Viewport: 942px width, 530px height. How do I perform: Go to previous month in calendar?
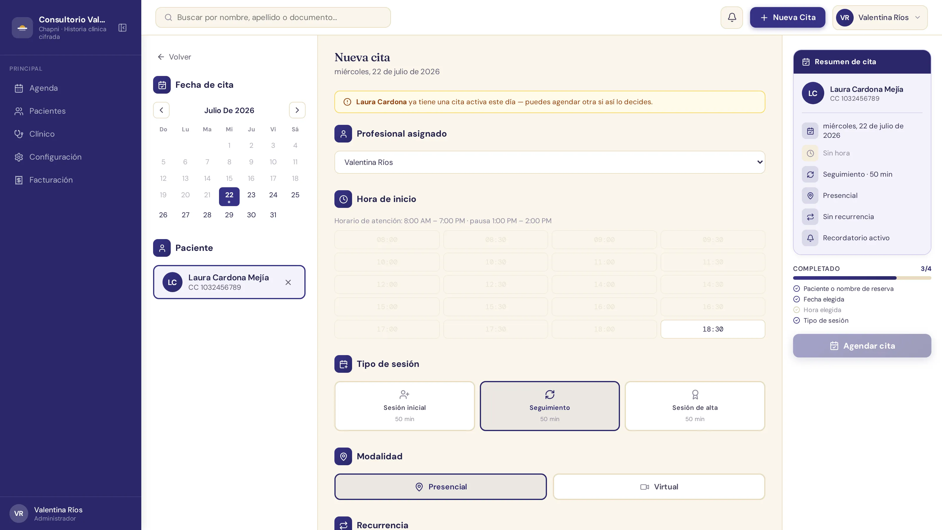click(x=161, y=110)
